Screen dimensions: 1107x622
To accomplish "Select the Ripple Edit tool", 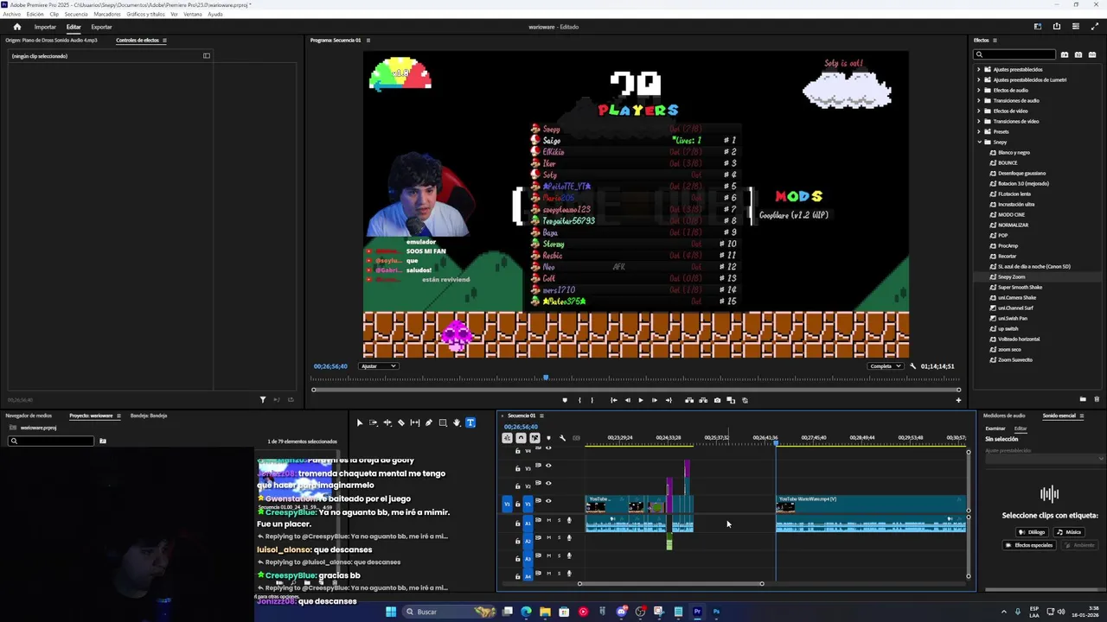I will click(387, 422).
